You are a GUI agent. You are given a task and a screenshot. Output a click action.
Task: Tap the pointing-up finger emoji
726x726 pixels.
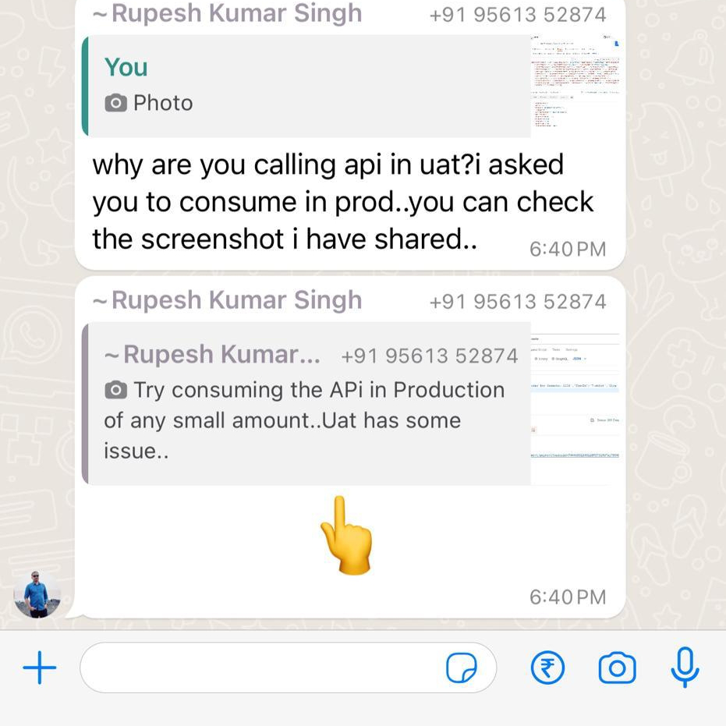[x=346, y=535]
